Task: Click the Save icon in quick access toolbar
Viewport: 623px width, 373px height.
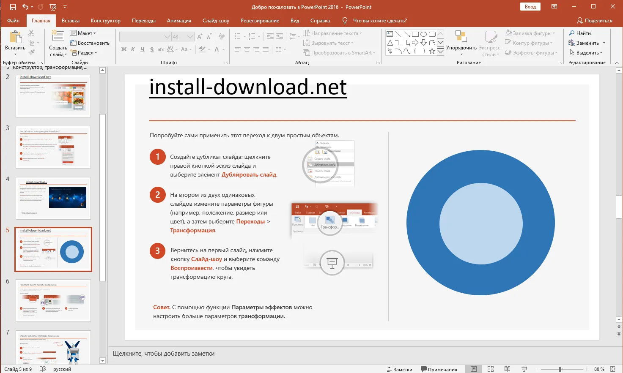Action: (x=13, y=7)
